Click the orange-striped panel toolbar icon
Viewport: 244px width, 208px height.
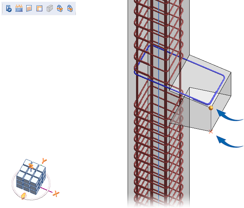tap(29, 8)
